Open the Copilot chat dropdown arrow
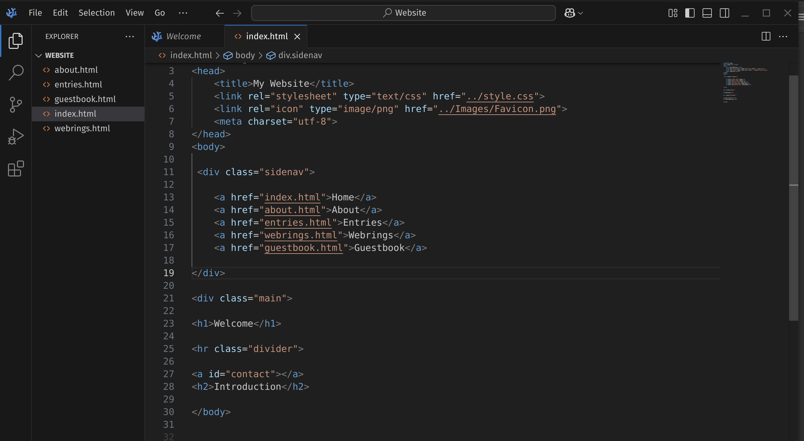 click(581, 13)
